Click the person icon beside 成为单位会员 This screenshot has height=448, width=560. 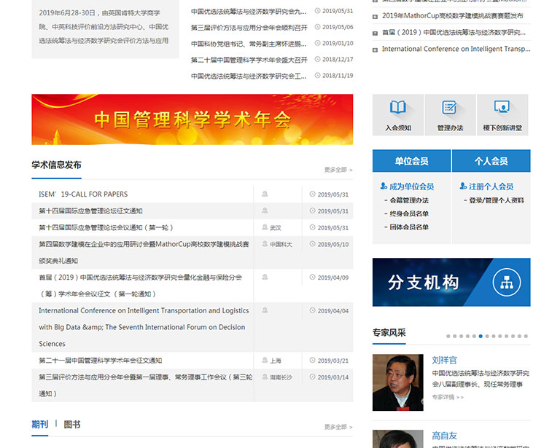click(384, 186)
